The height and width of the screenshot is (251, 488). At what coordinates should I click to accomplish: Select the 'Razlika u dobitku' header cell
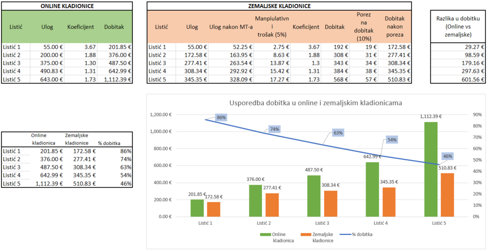pyautogui.click(x=459, y=27)
